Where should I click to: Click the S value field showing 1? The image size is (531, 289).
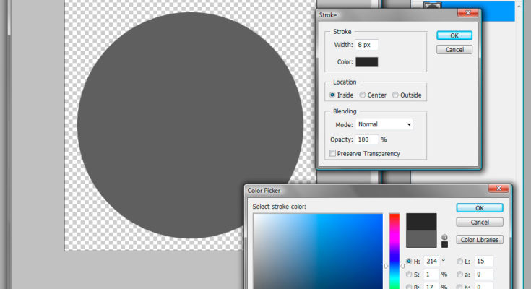432,274
